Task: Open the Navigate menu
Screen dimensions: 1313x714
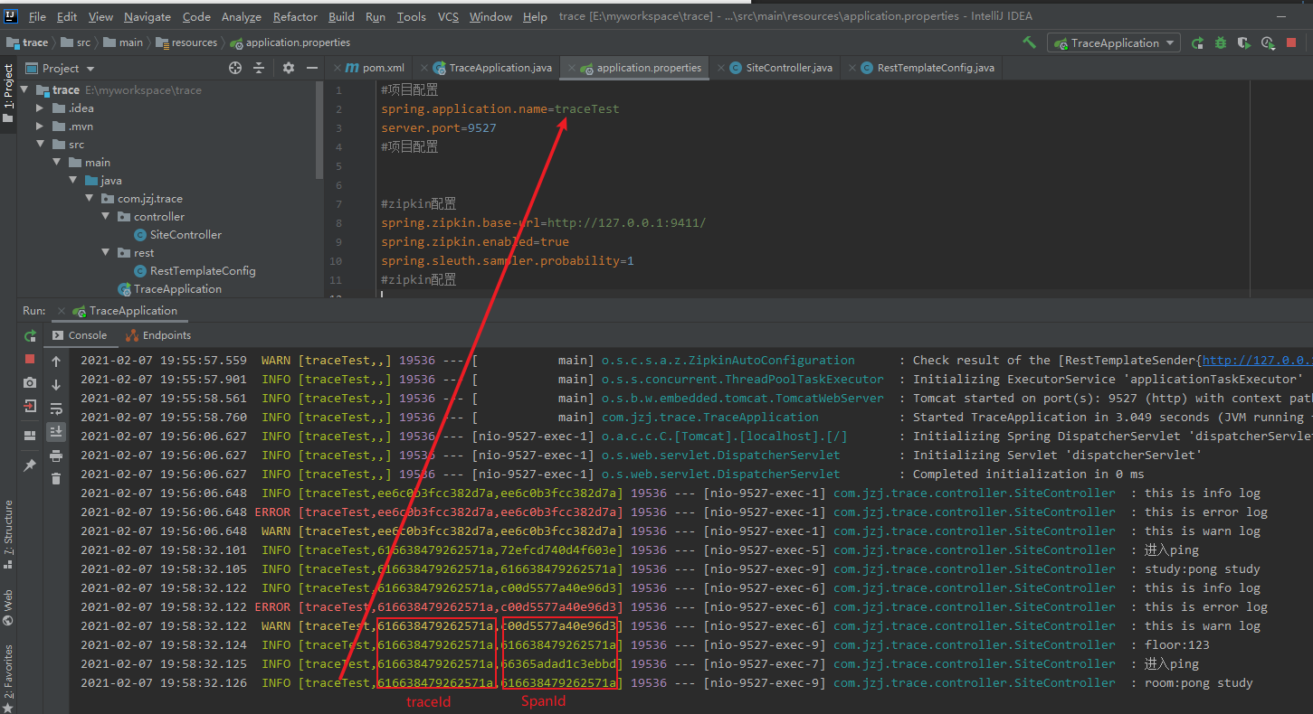Action: coord(147,16)
